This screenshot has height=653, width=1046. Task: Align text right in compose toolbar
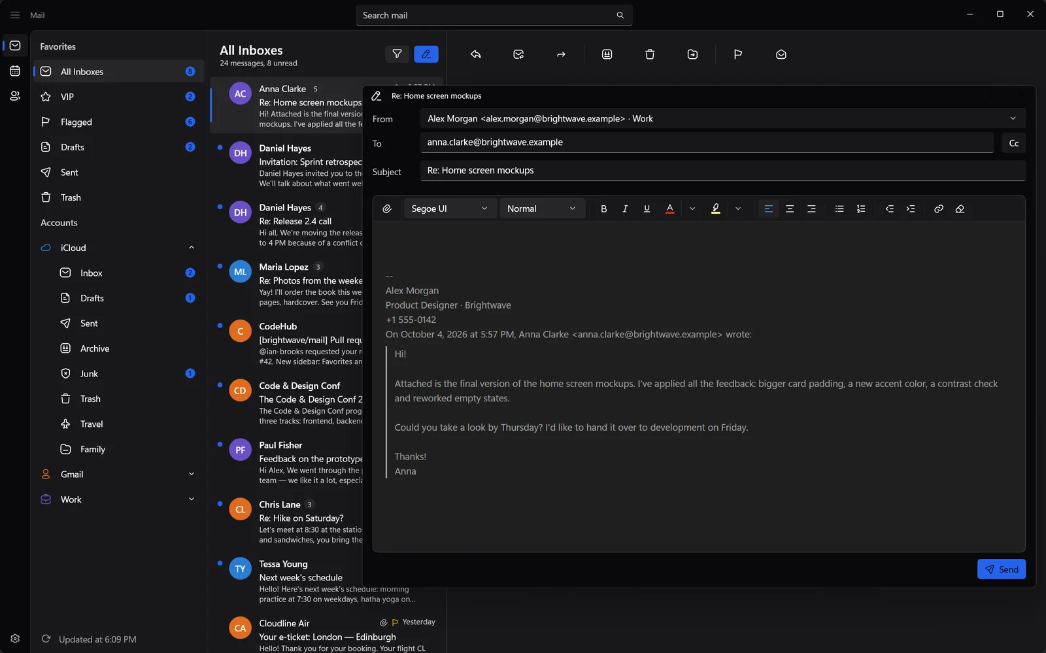(x=811, y=209)
